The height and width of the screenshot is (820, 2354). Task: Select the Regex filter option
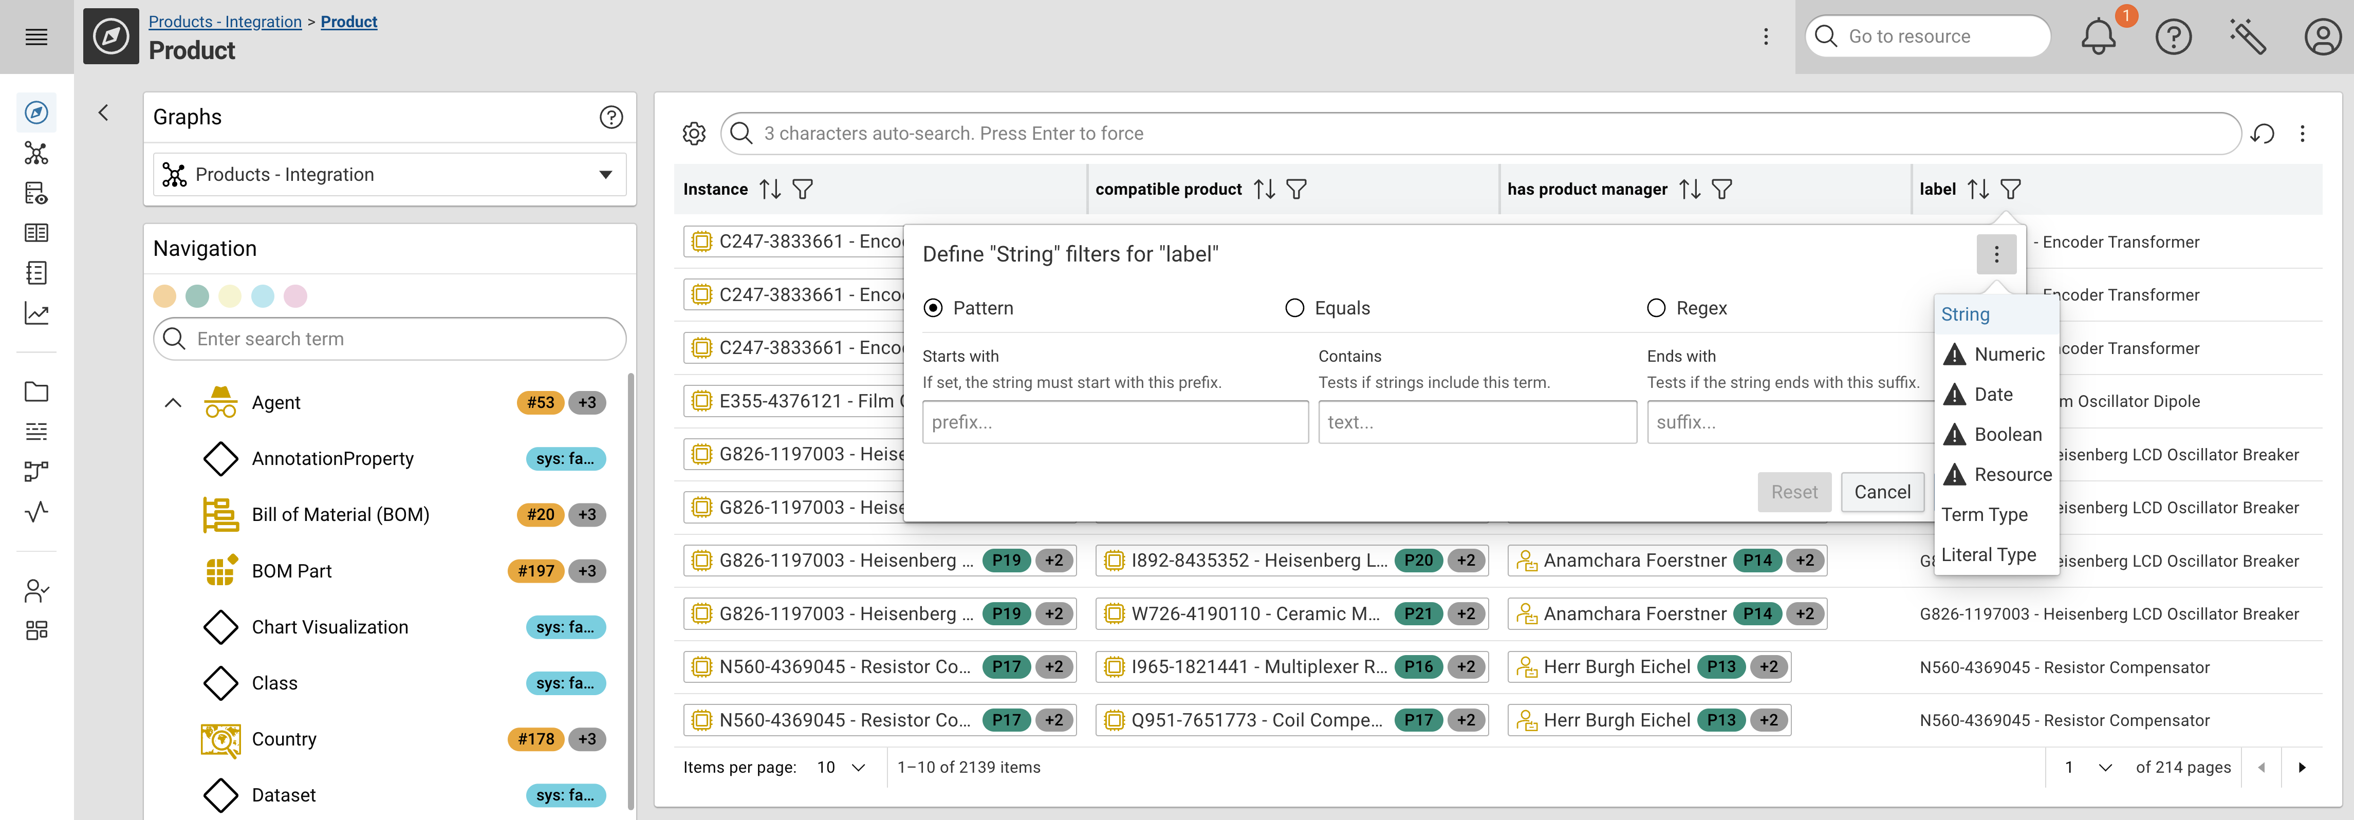coord(1657,308)
